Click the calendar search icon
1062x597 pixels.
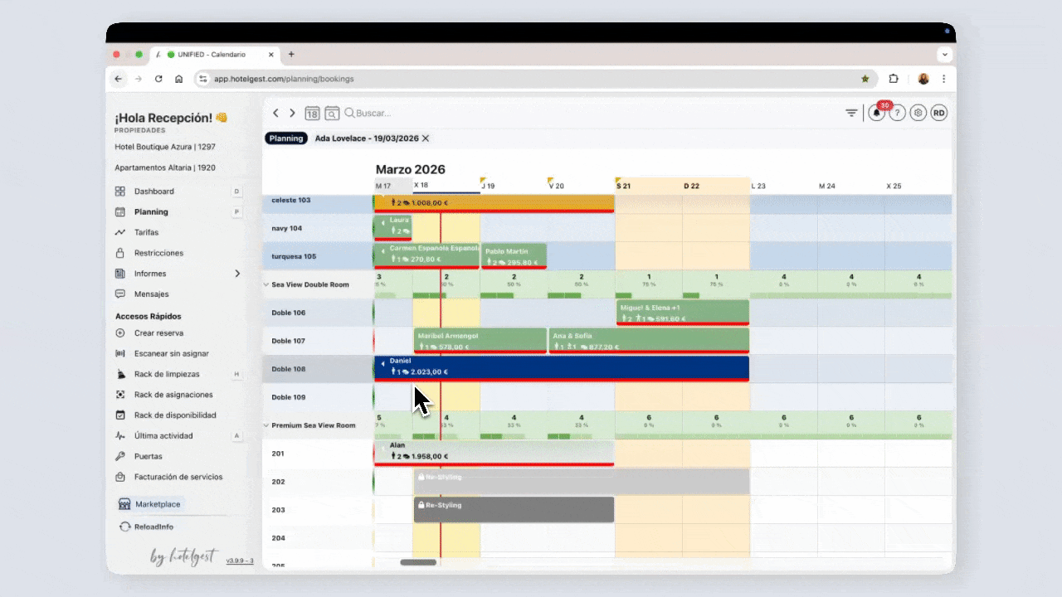tap(332, 114)
